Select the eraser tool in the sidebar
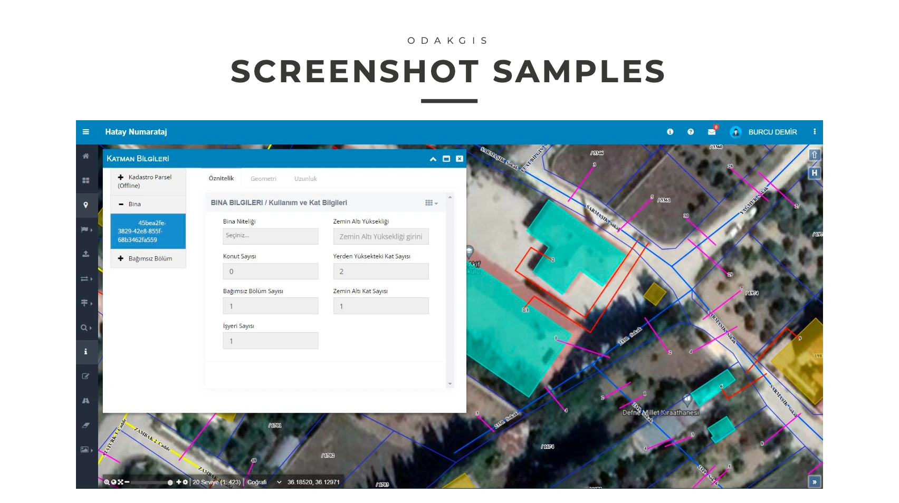The width and height of the screenshot is (899, 503). coord(85,425)
